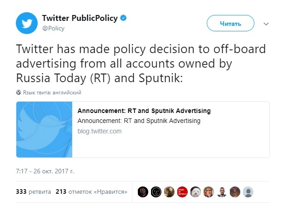The width and height of the screenshot is (287, 206).
Task: Open the @Policy handle link
Action: point(53,28)
